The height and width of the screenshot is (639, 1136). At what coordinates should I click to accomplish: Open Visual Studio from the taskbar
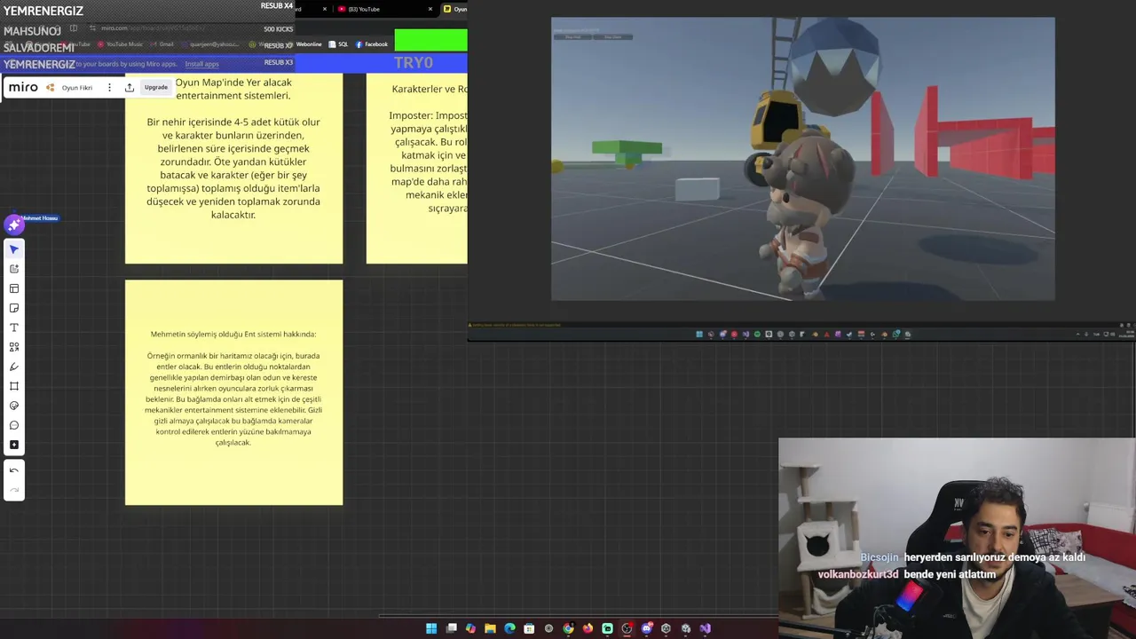coord(705,628)
